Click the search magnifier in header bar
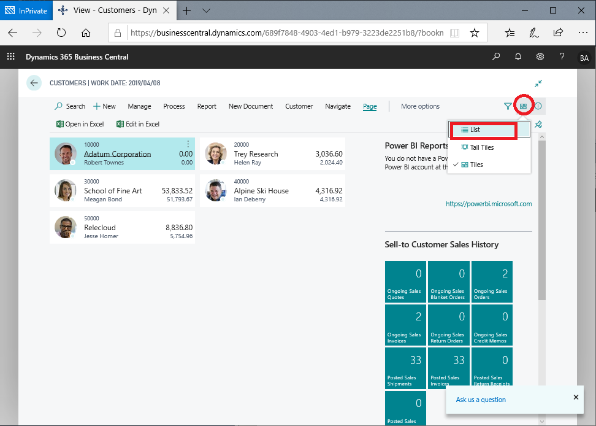596x426 pixels. [x=496, y=56]
